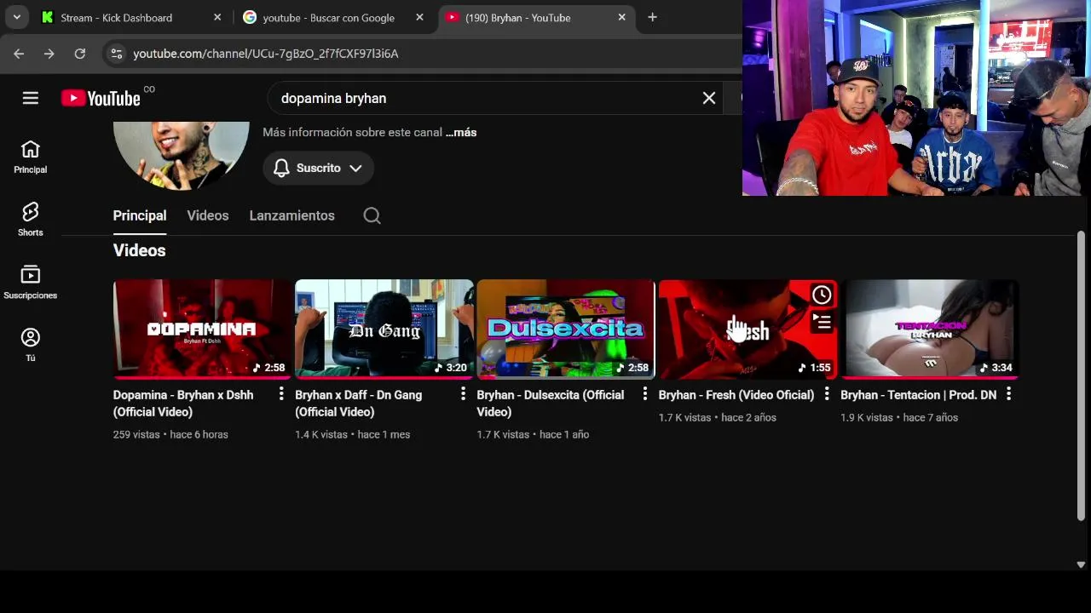Switch to youtube - Buscar con Google tab
Screen dimensions: 1091x613
click(x=333, y=17)
